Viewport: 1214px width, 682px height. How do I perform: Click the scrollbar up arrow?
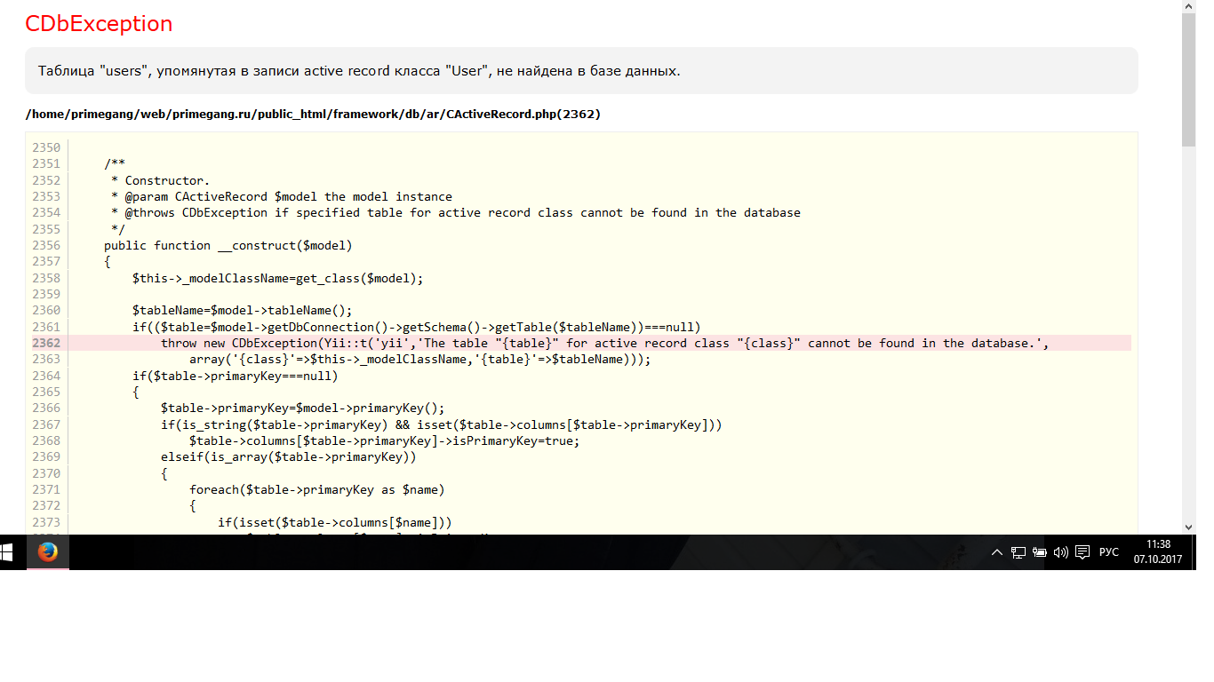(1188, 7)
